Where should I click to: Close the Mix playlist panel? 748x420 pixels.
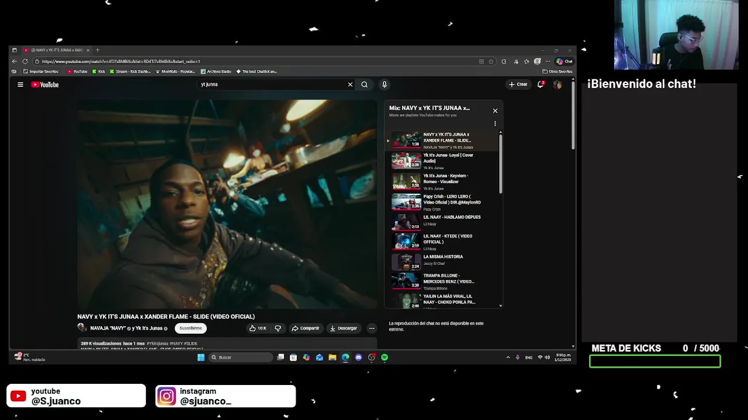(x=495, y=111)
